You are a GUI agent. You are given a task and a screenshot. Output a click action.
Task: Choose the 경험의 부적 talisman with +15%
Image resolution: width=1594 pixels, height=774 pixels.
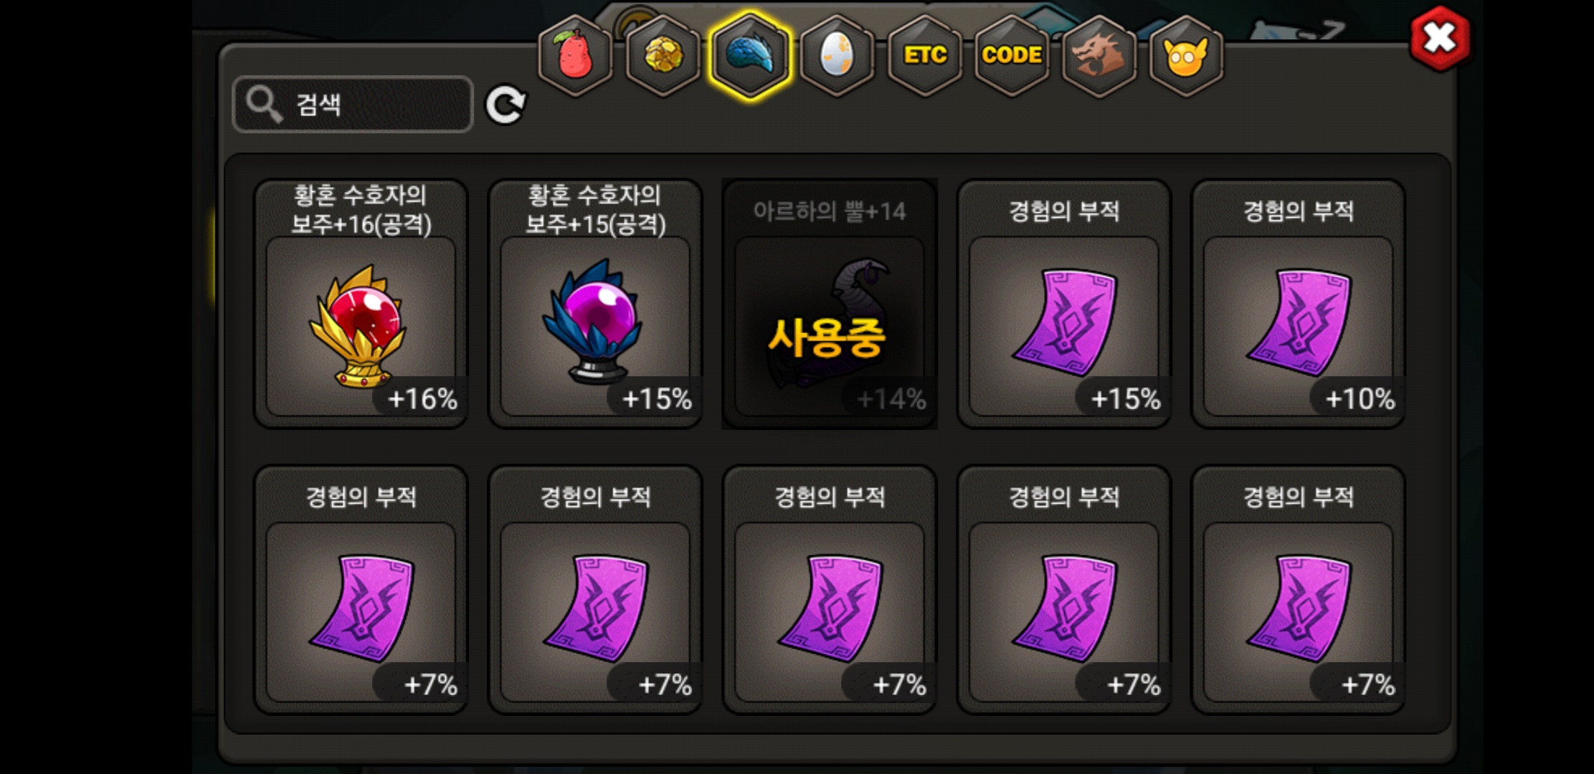click(1064, 304)
